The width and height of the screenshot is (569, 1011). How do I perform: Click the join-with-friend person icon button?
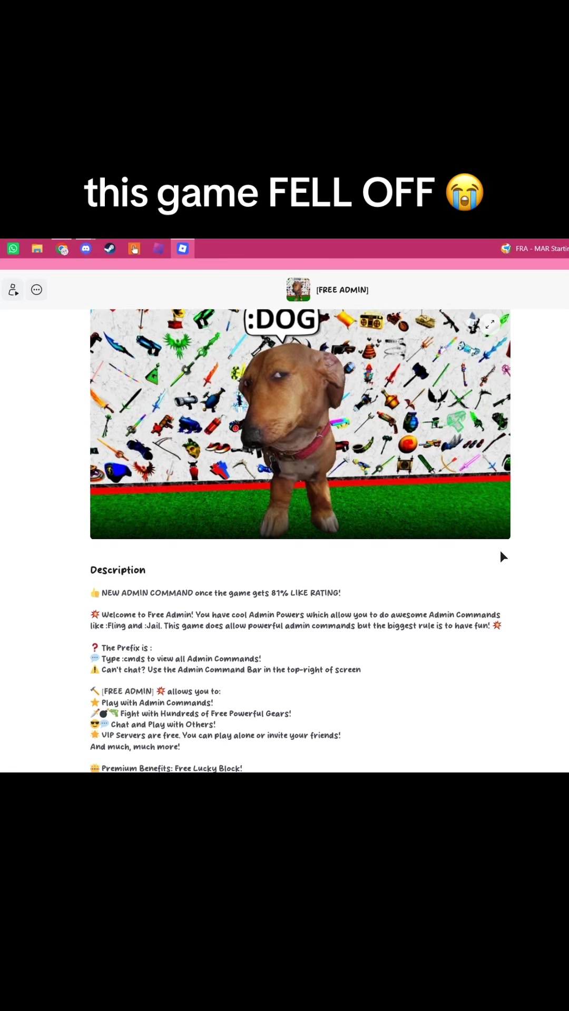(13, 290)
